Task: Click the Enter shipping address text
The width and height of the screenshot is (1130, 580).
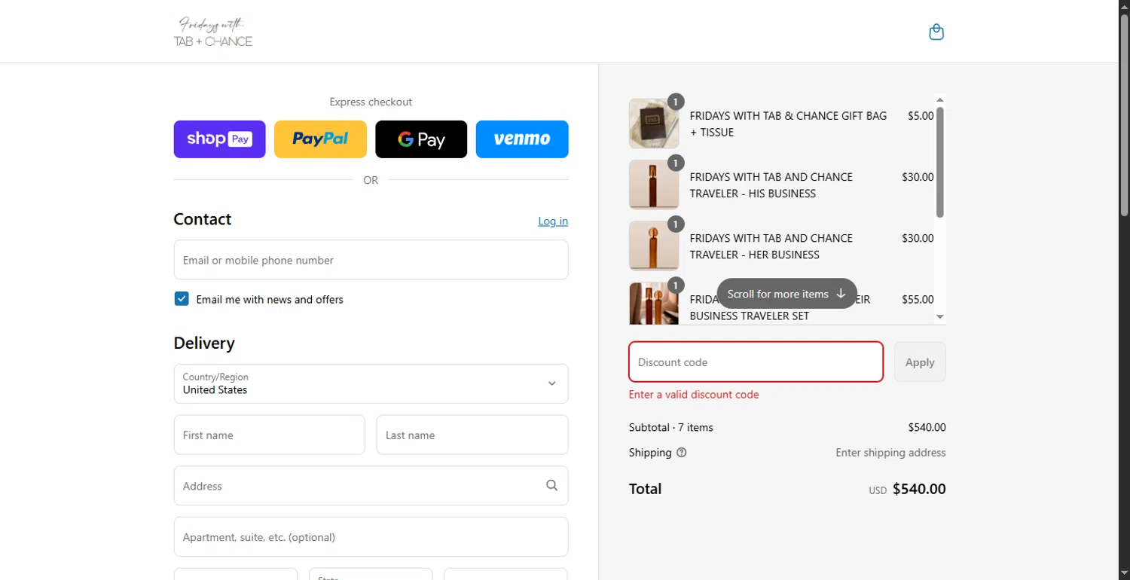Action: tap(890, 453)
